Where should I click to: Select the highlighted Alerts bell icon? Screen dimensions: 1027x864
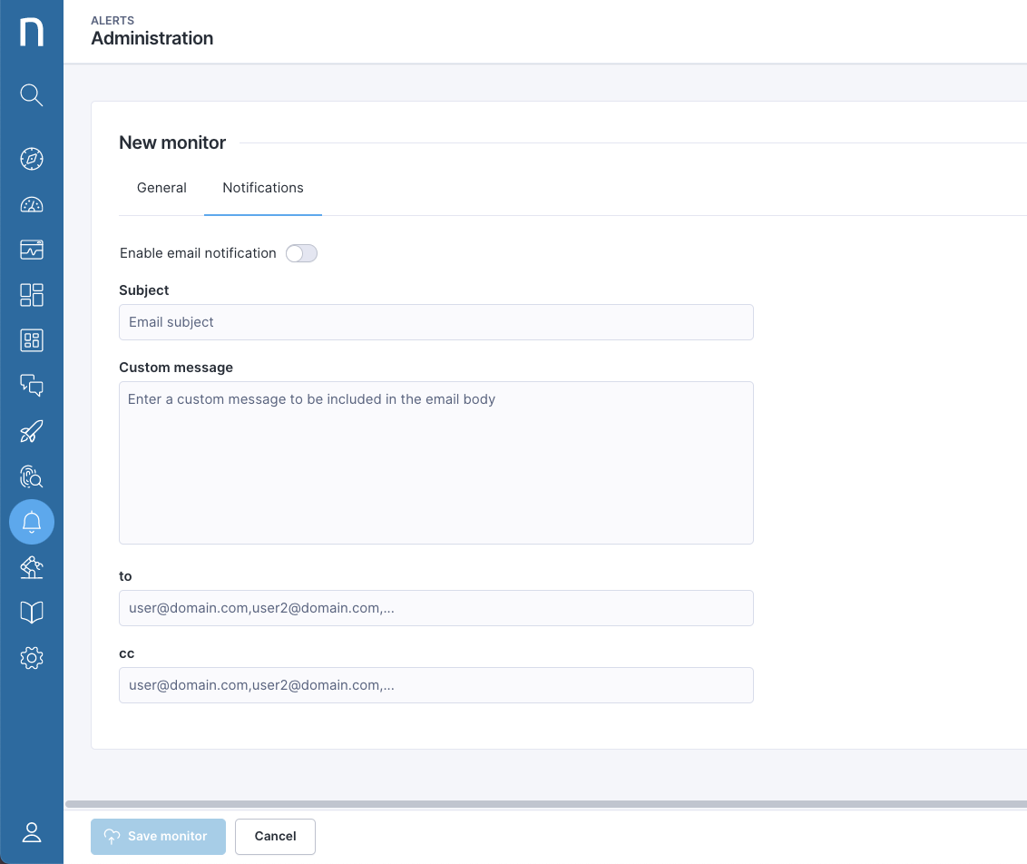click(x=32, y=522)
